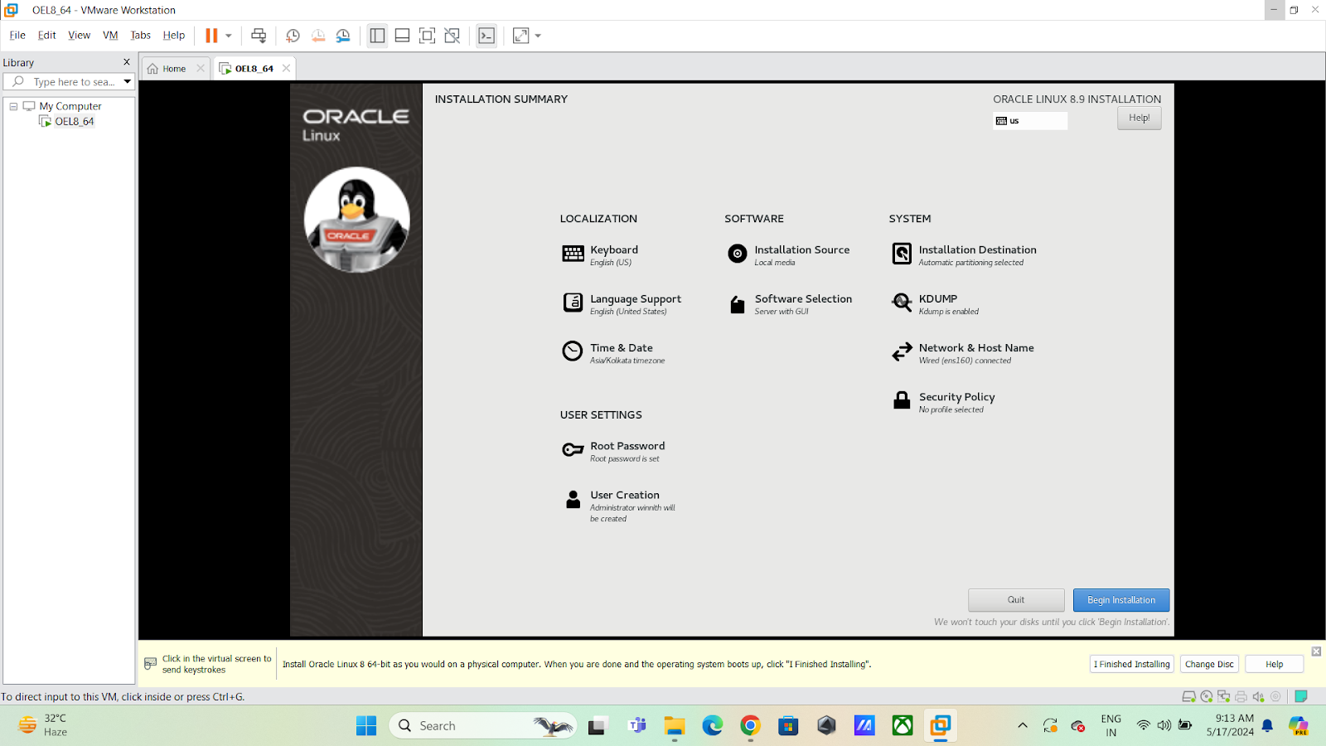Close the easy install notification bar
This screenshot has width=1326, height=746.
(1316, 652)
